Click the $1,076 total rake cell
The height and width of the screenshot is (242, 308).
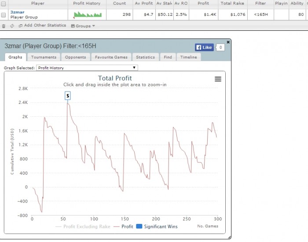[233, 15]
